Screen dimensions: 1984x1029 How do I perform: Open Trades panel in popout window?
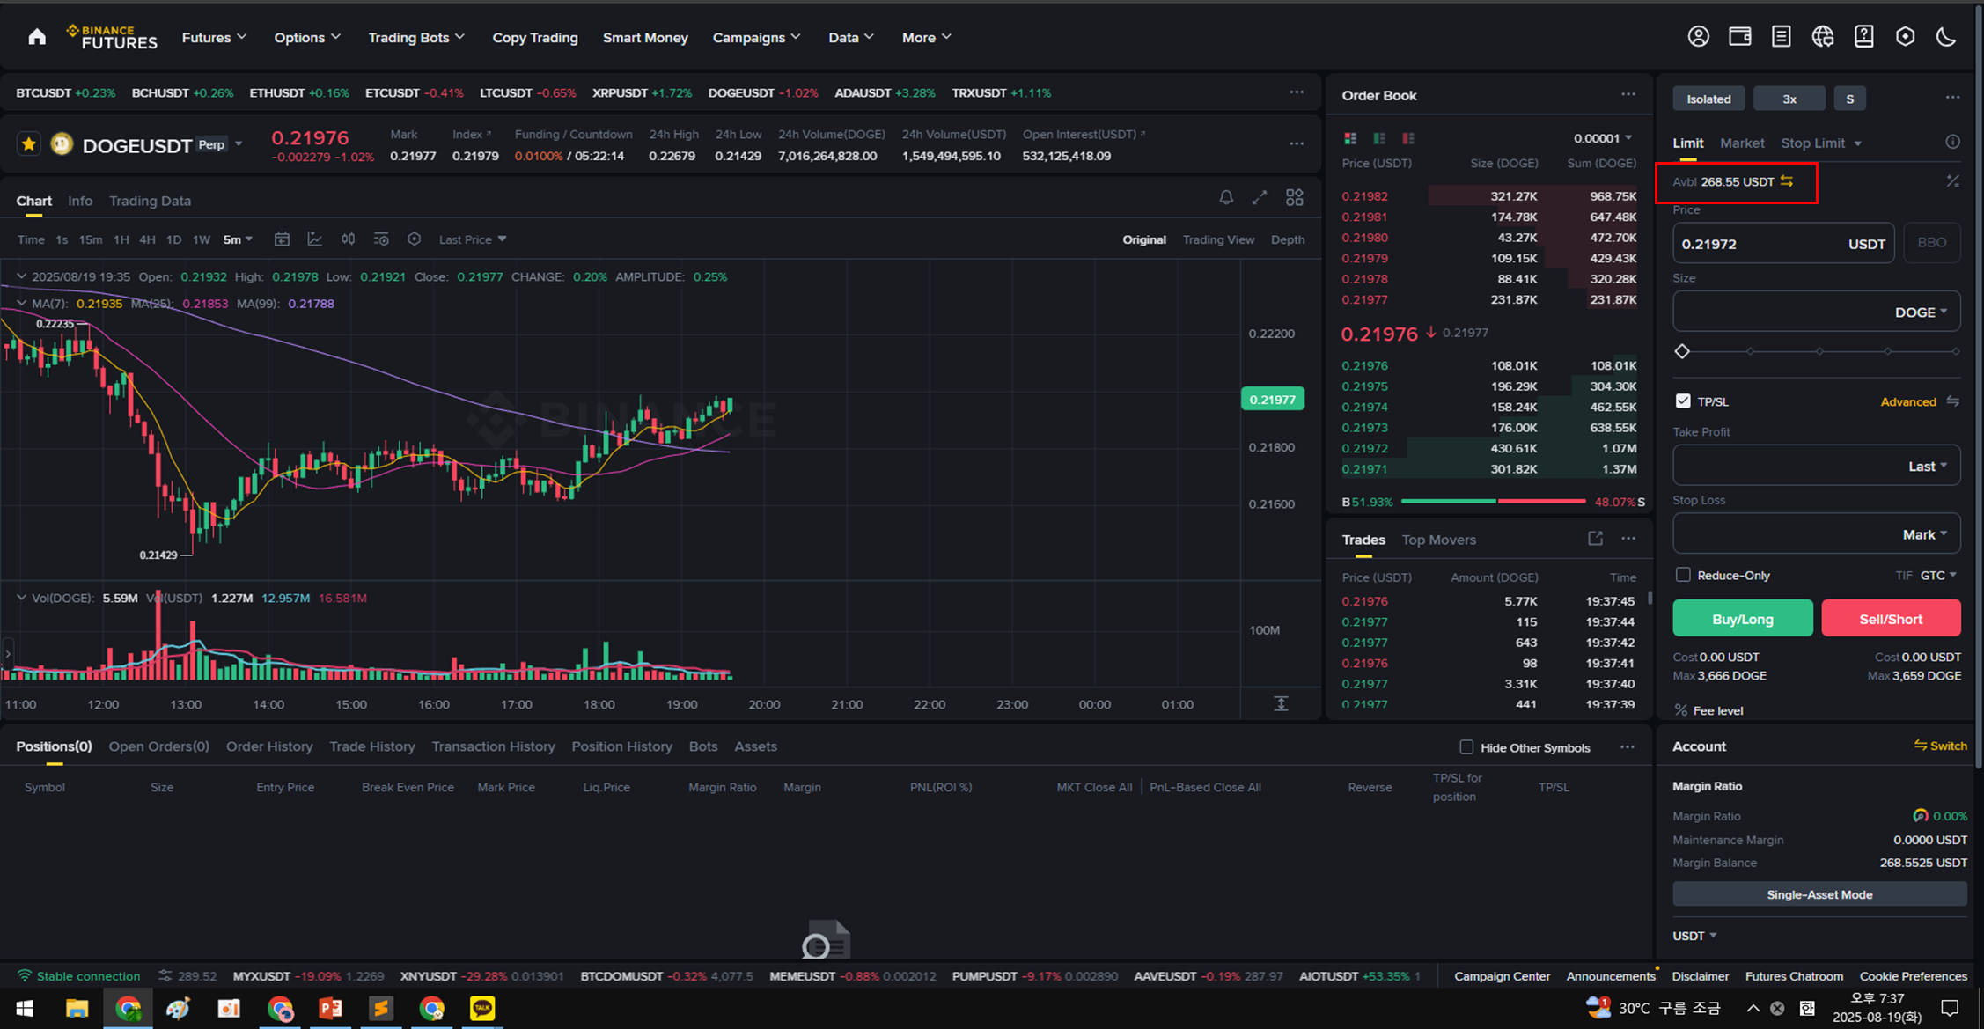point(1595,539)
